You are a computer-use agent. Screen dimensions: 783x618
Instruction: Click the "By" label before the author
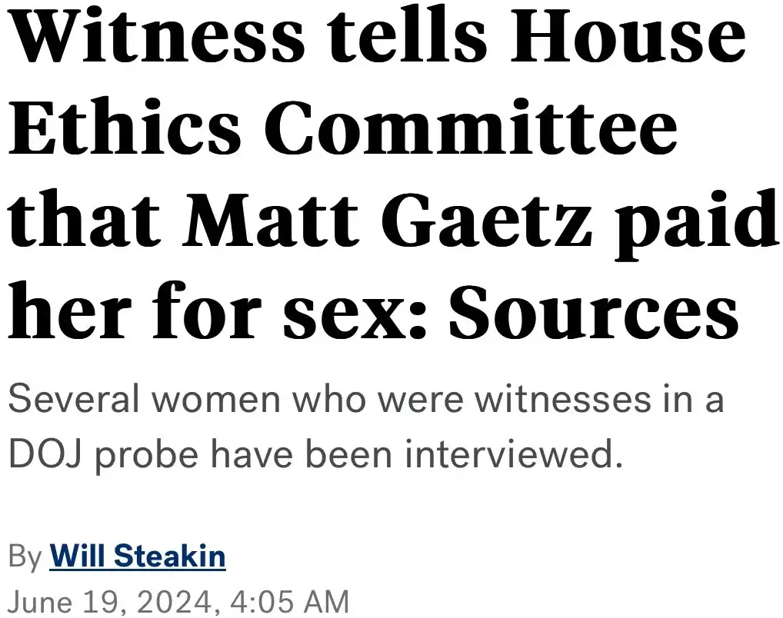pyautogui.click(x=25, y=557)
